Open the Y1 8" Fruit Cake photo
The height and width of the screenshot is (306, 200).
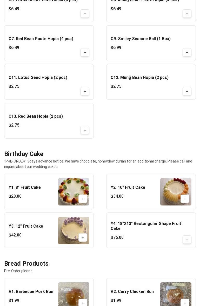[x=74, y=192]
